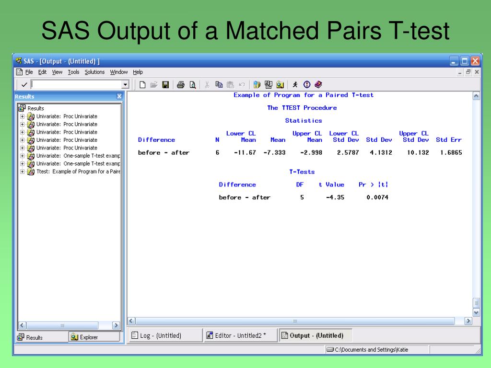491x368 pixels.
Task: Click the output pane's horizontal scrollbar right arrow
Action: [468, 321]
